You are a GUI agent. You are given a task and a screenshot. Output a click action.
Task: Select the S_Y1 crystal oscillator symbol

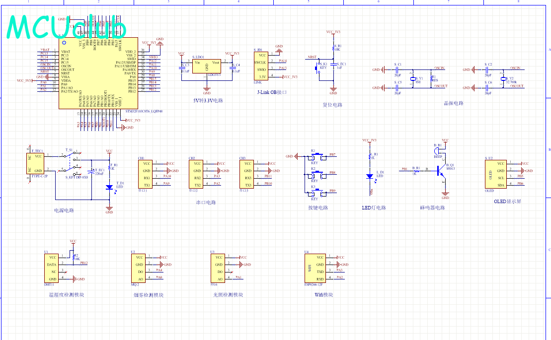tap(412, 79)
